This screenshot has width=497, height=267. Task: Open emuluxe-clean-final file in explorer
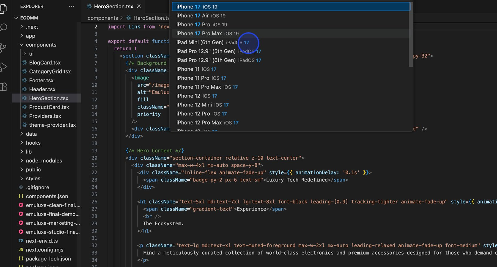(x=53, y=205)
